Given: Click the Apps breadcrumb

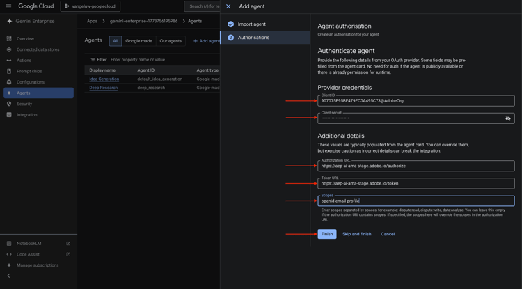Looking at the screenshot, I should 92,21.
